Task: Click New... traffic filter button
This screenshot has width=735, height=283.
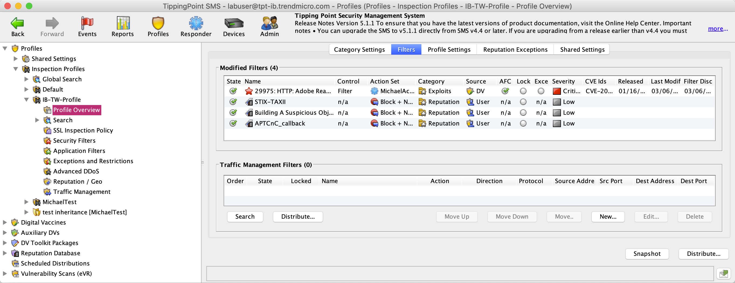Action: point(608,216)
